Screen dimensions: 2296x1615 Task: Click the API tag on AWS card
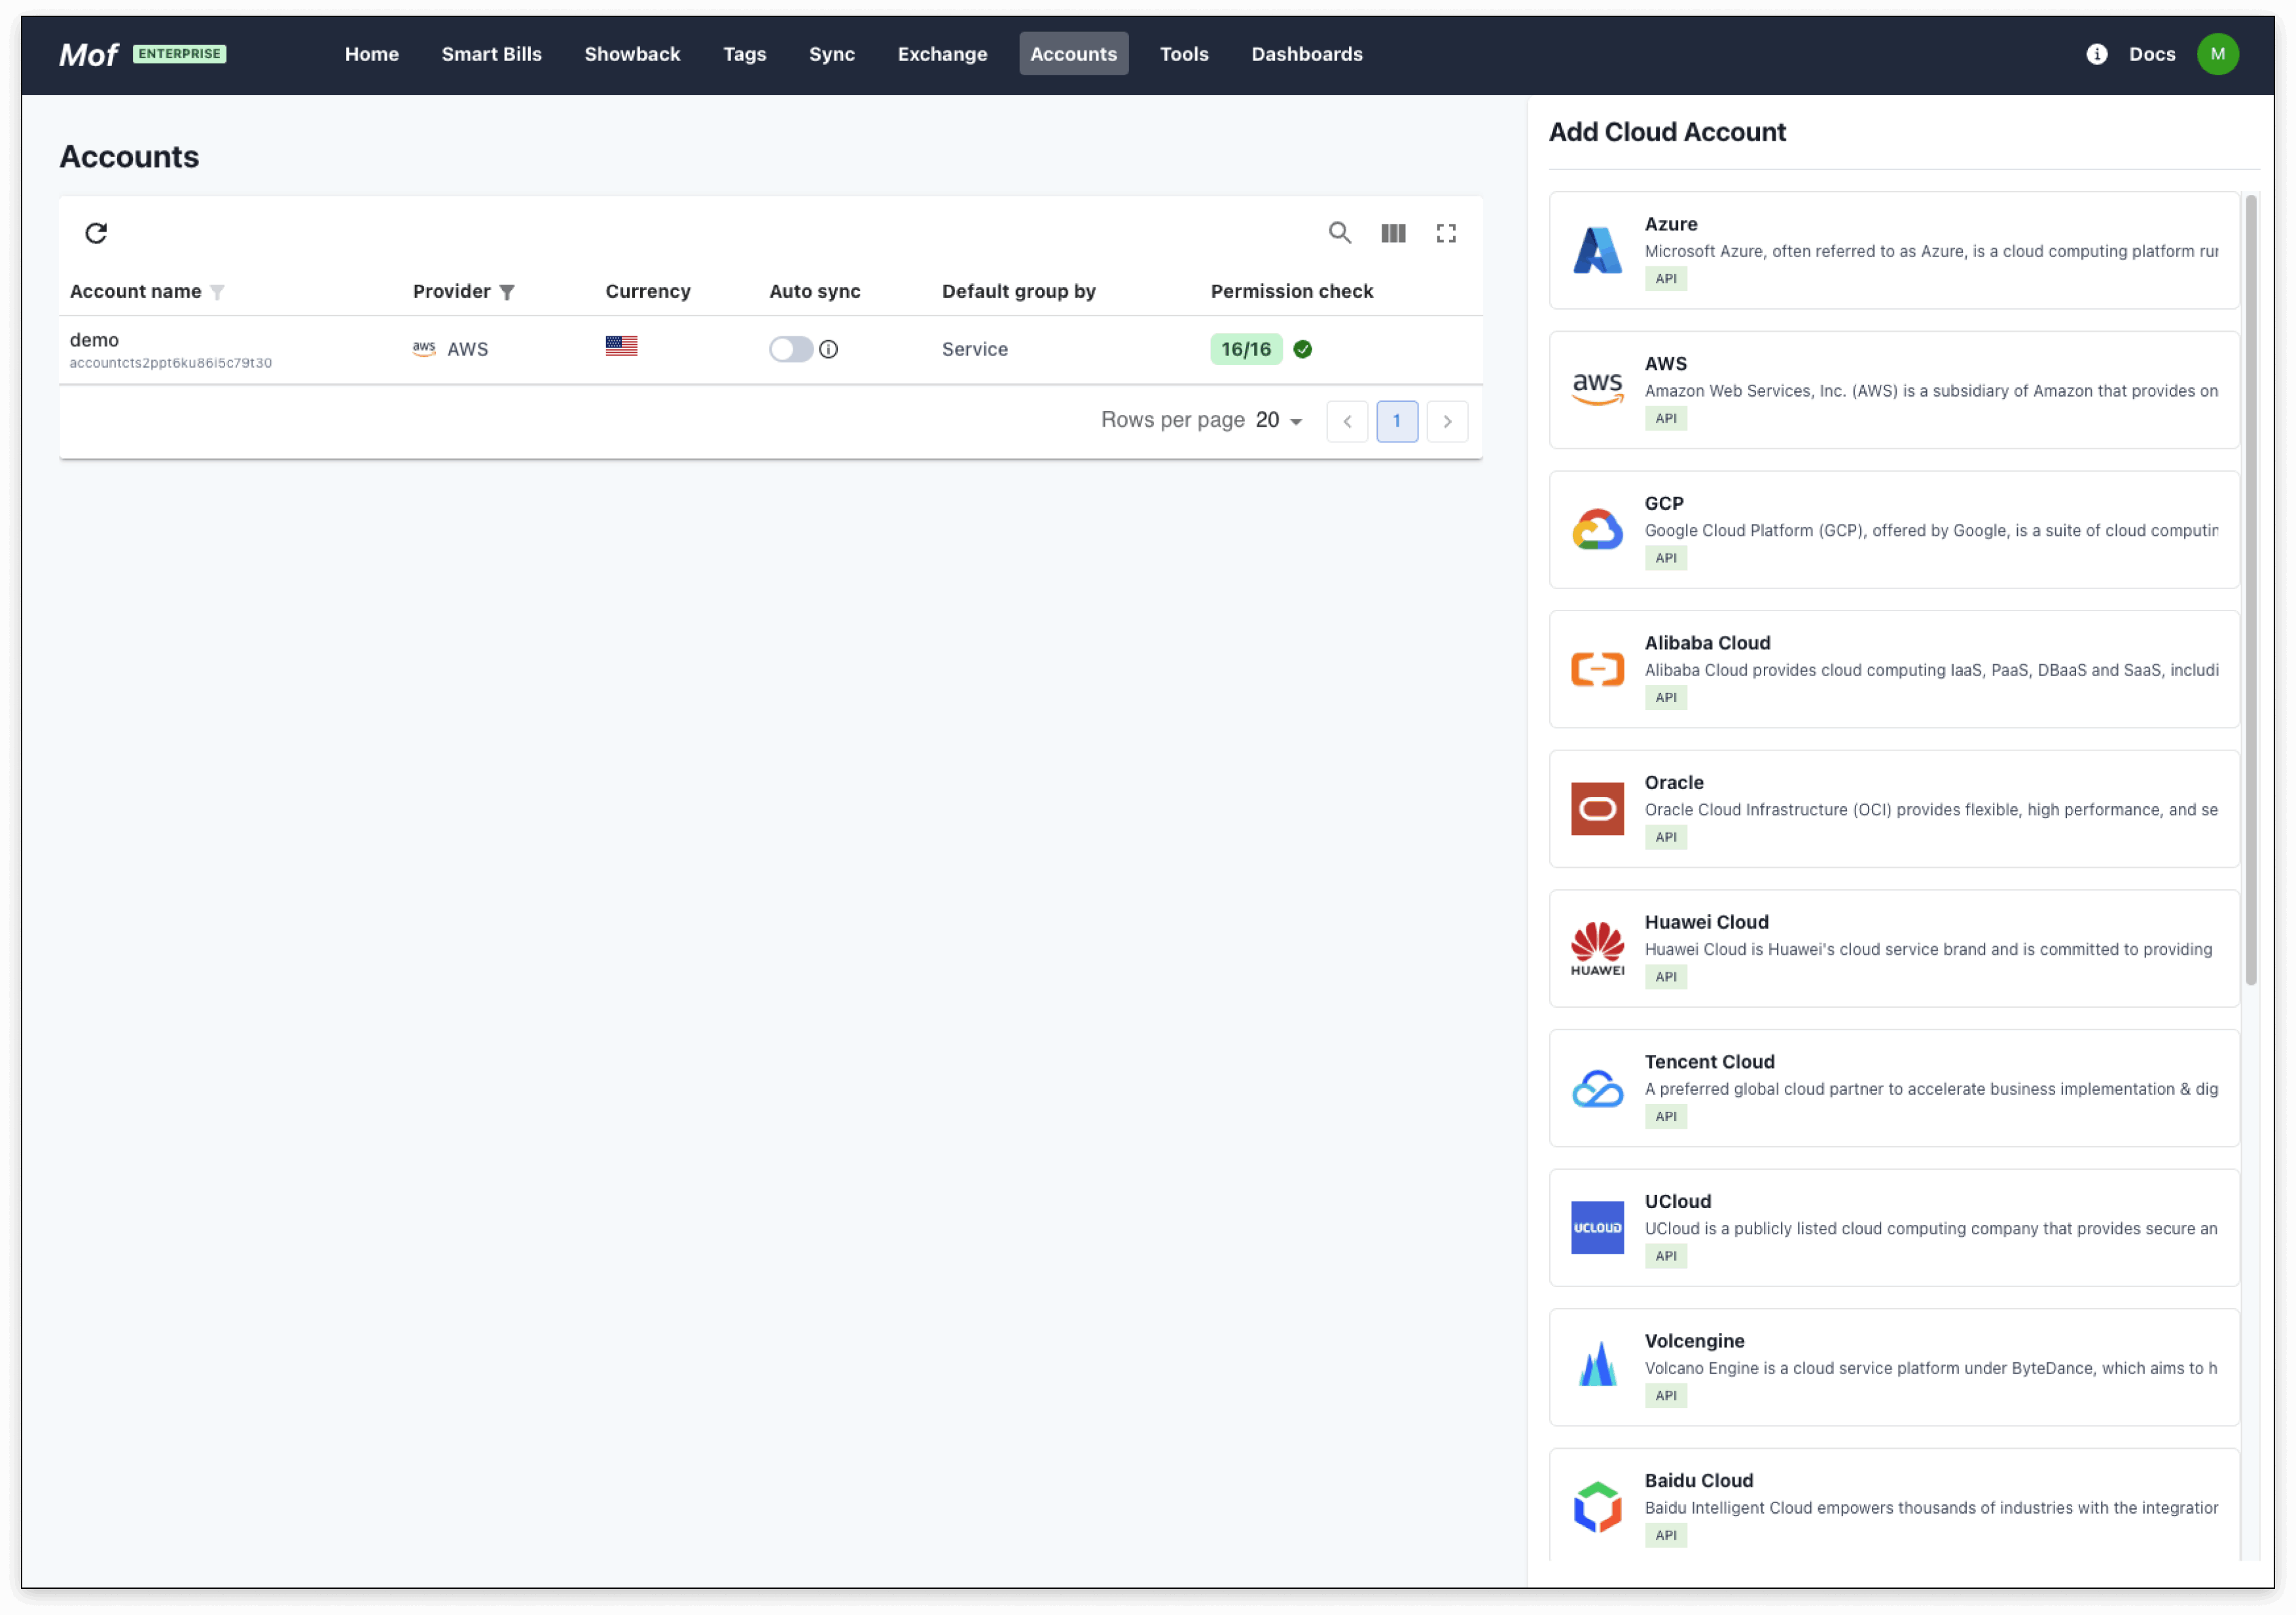pos(1665,418)
